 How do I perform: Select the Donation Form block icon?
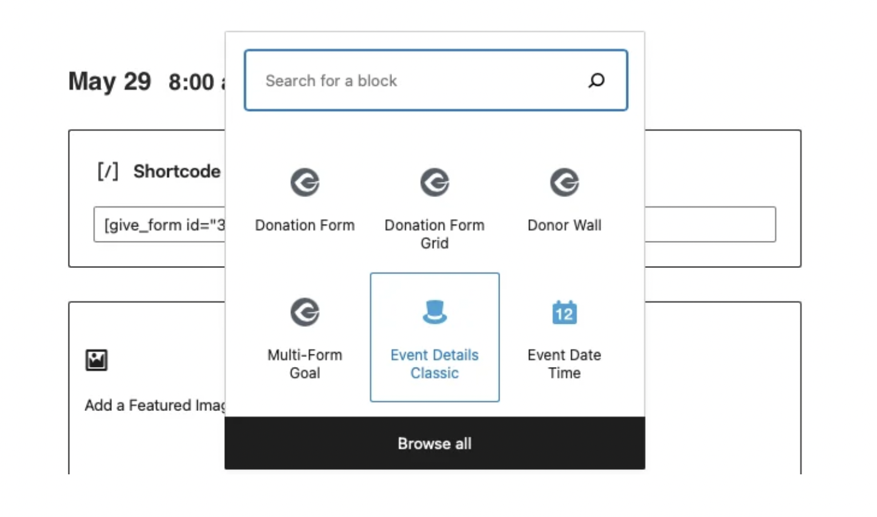(305, 183)
